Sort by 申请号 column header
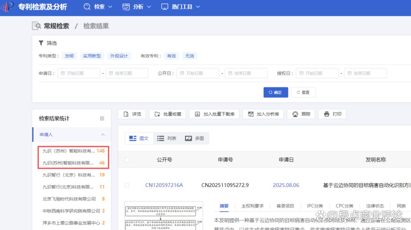 tap(225, 160)
